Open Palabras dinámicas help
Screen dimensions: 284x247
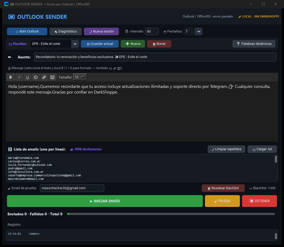[254, 44]
